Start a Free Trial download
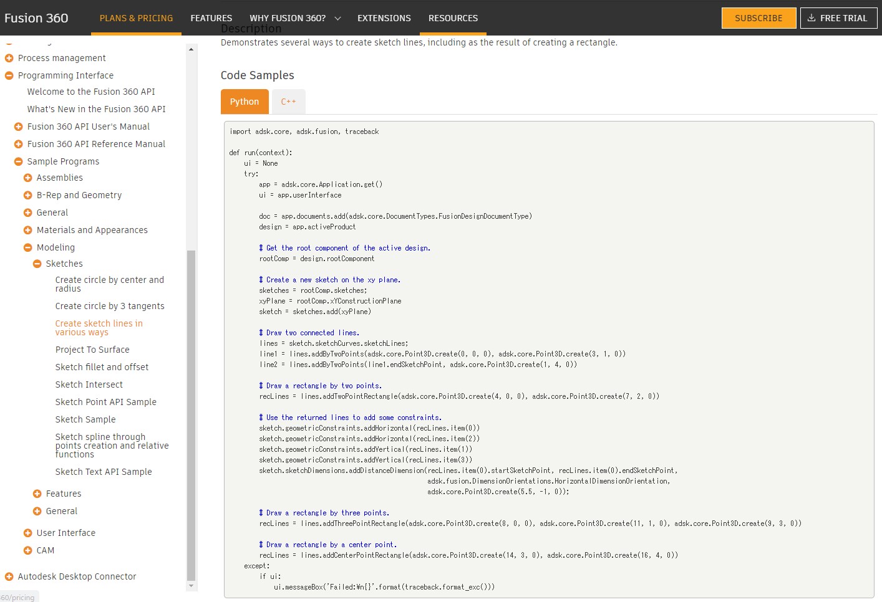Screen dimensions: 882x602 838,18
